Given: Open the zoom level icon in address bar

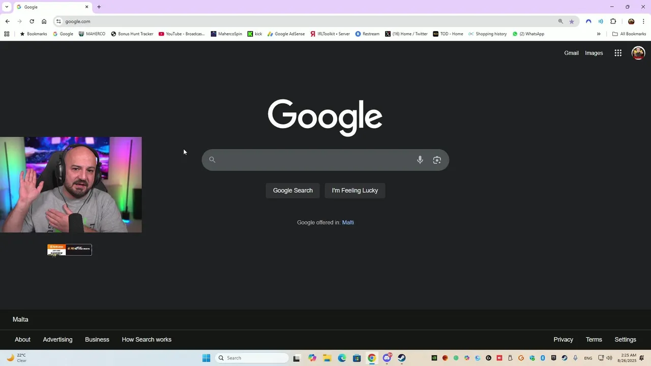Looking at the screenshot, I should (x=560, y=21).
